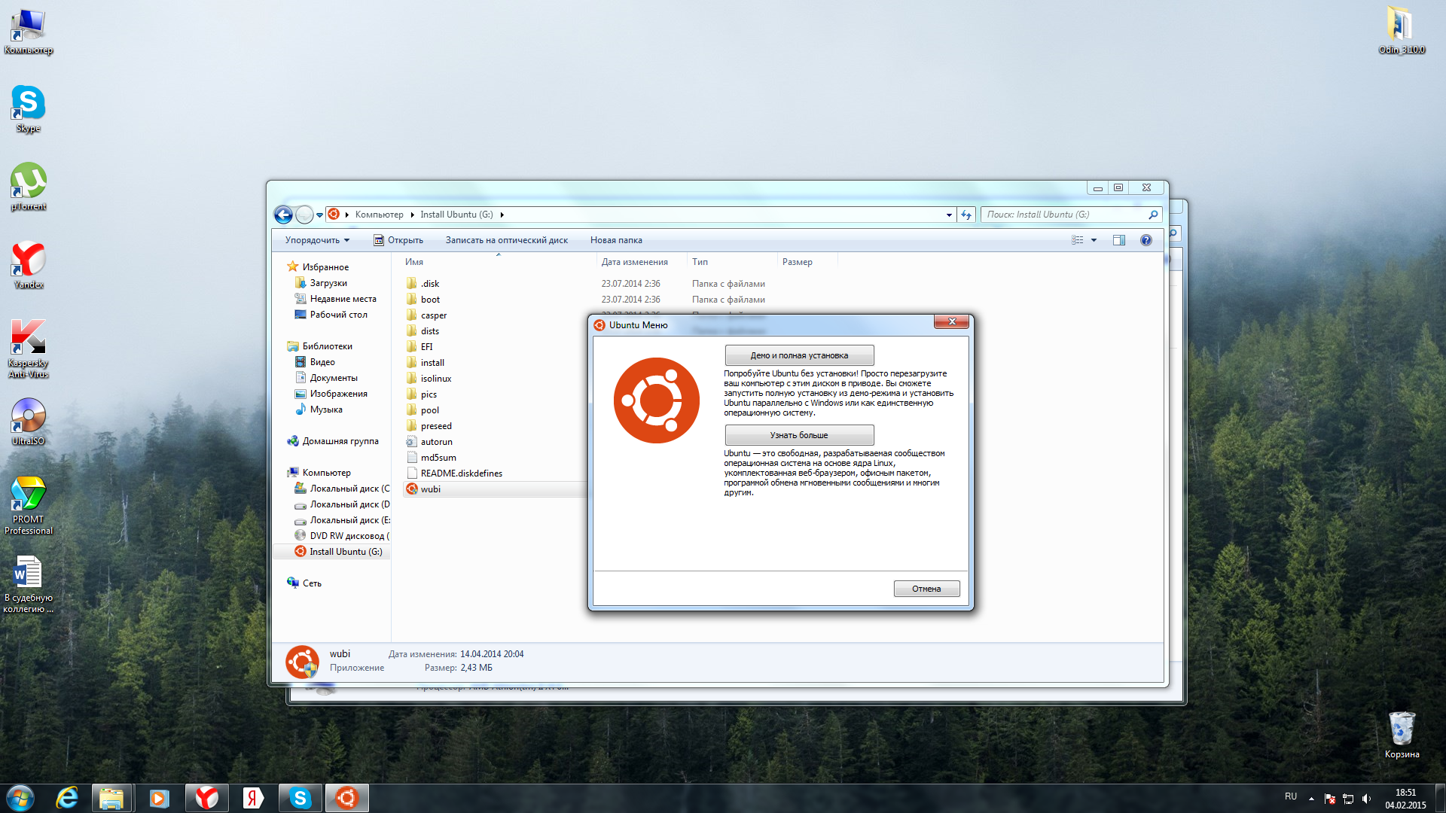Open the Упорядочить dropdown menu
This screenshot has height=813, width=1446.
pyautogui.click(x=317, y=240)
